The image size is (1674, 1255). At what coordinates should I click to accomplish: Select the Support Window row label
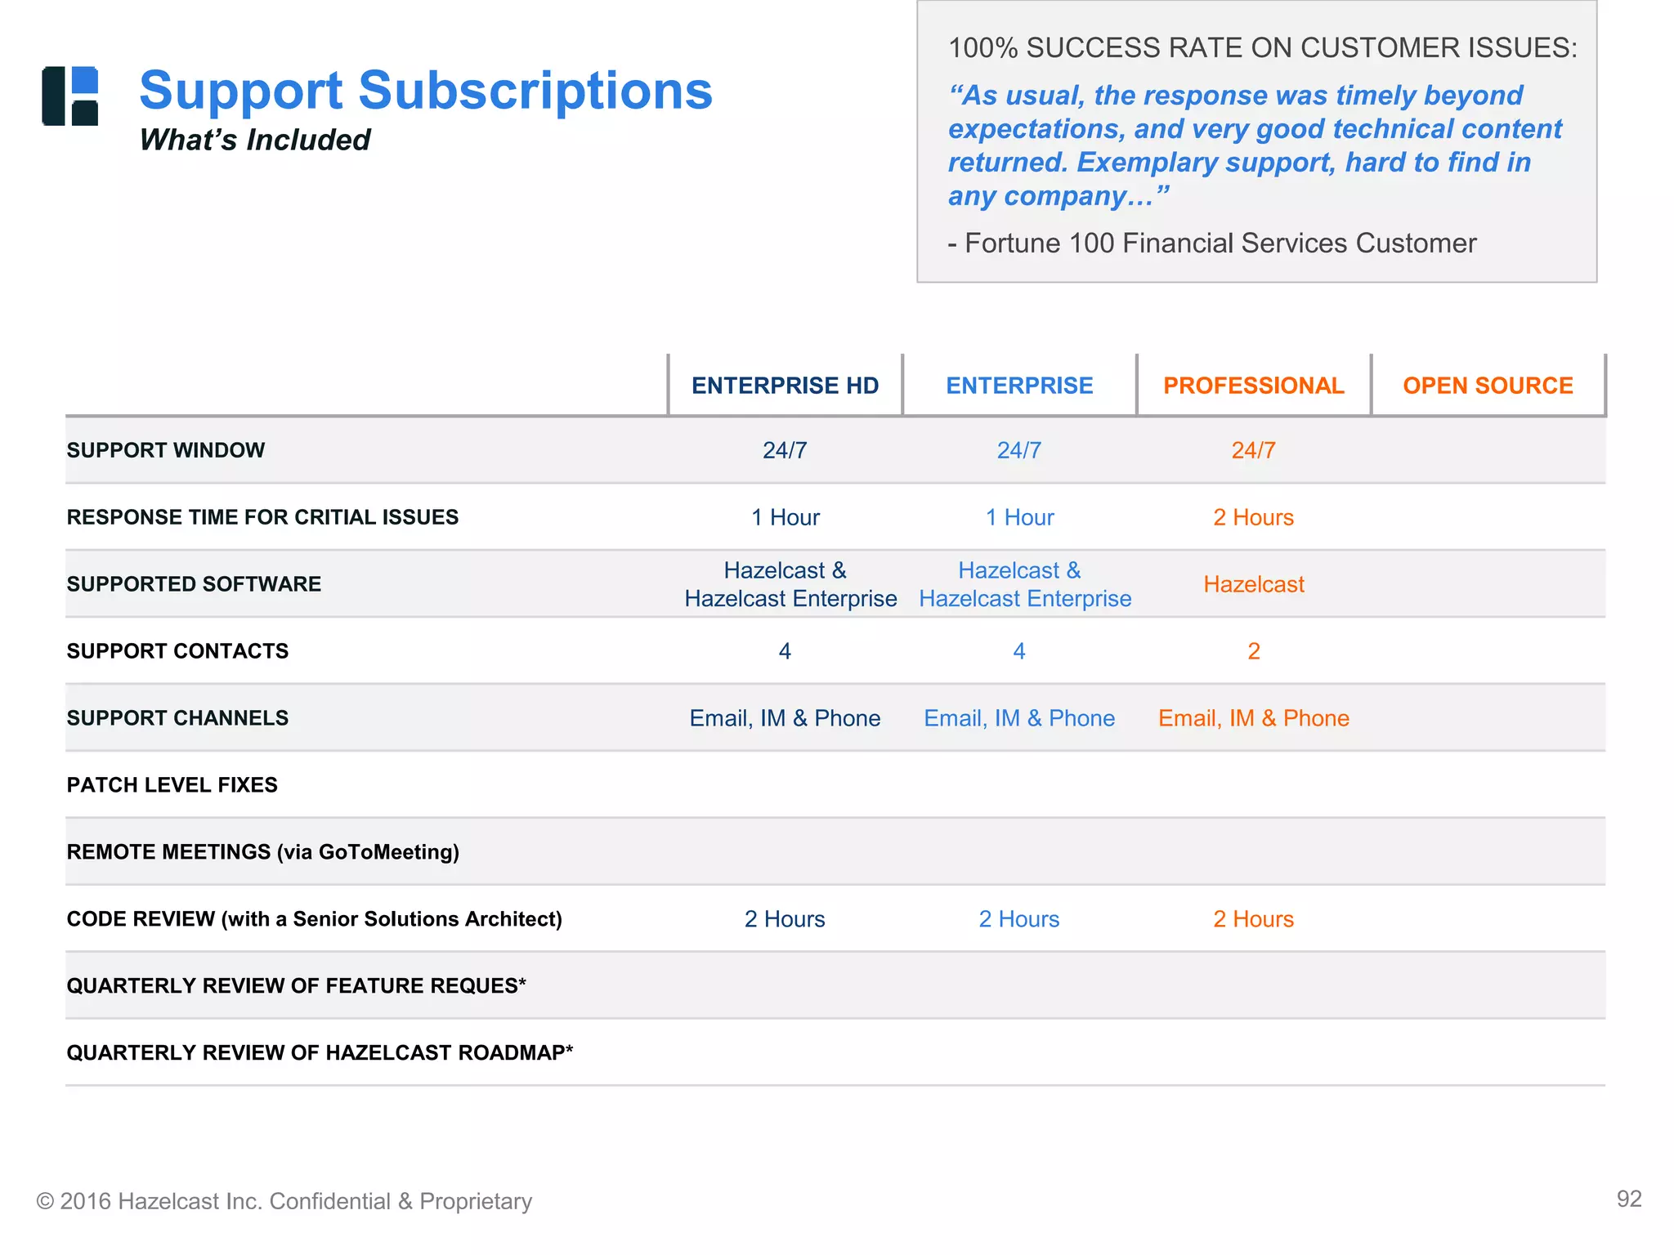tap(166, 450)
